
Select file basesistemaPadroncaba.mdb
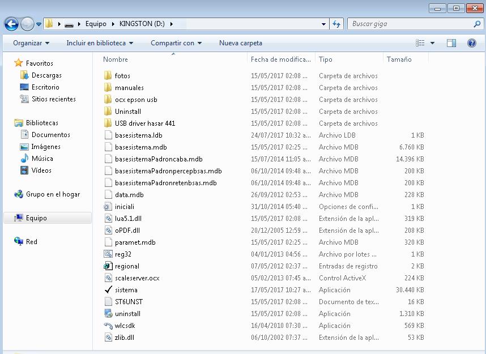click(x=159, y=159)
